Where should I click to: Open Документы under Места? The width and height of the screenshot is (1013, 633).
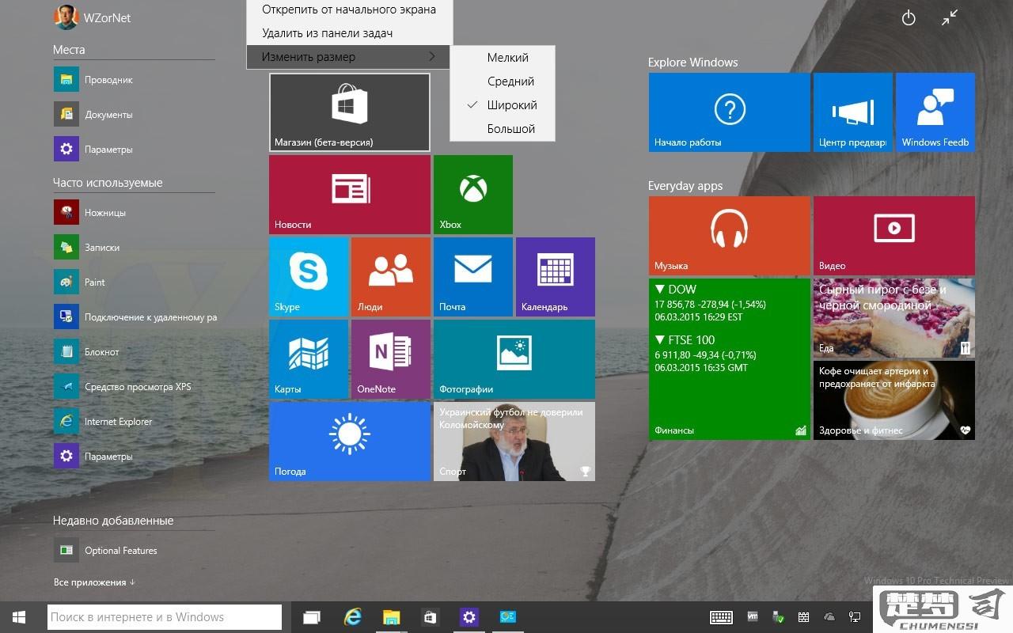[x=93, y=114]
